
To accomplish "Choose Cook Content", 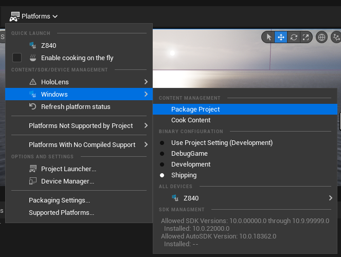I will (191, 120).
